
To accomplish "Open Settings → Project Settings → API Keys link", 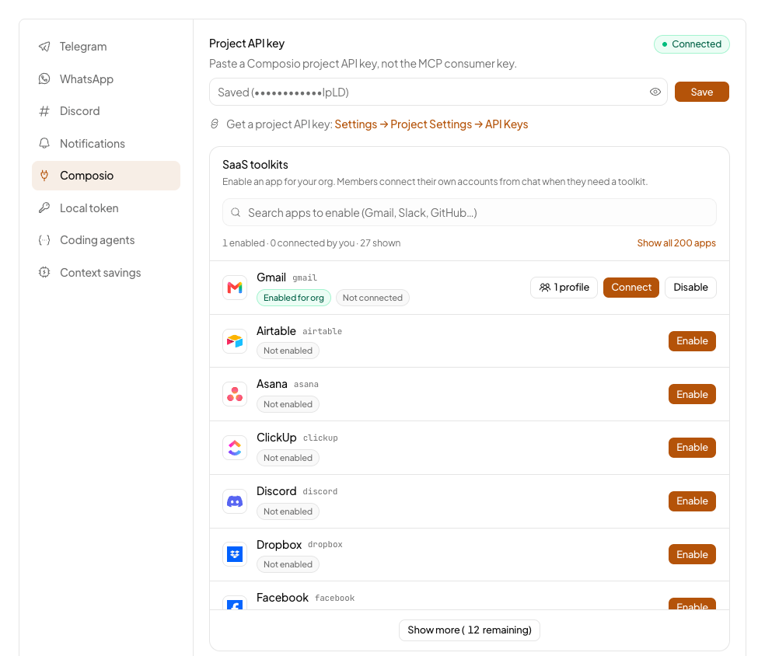I will point(431,124).
